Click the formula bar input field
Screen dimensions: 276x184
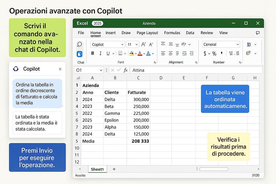coord(195,70)
